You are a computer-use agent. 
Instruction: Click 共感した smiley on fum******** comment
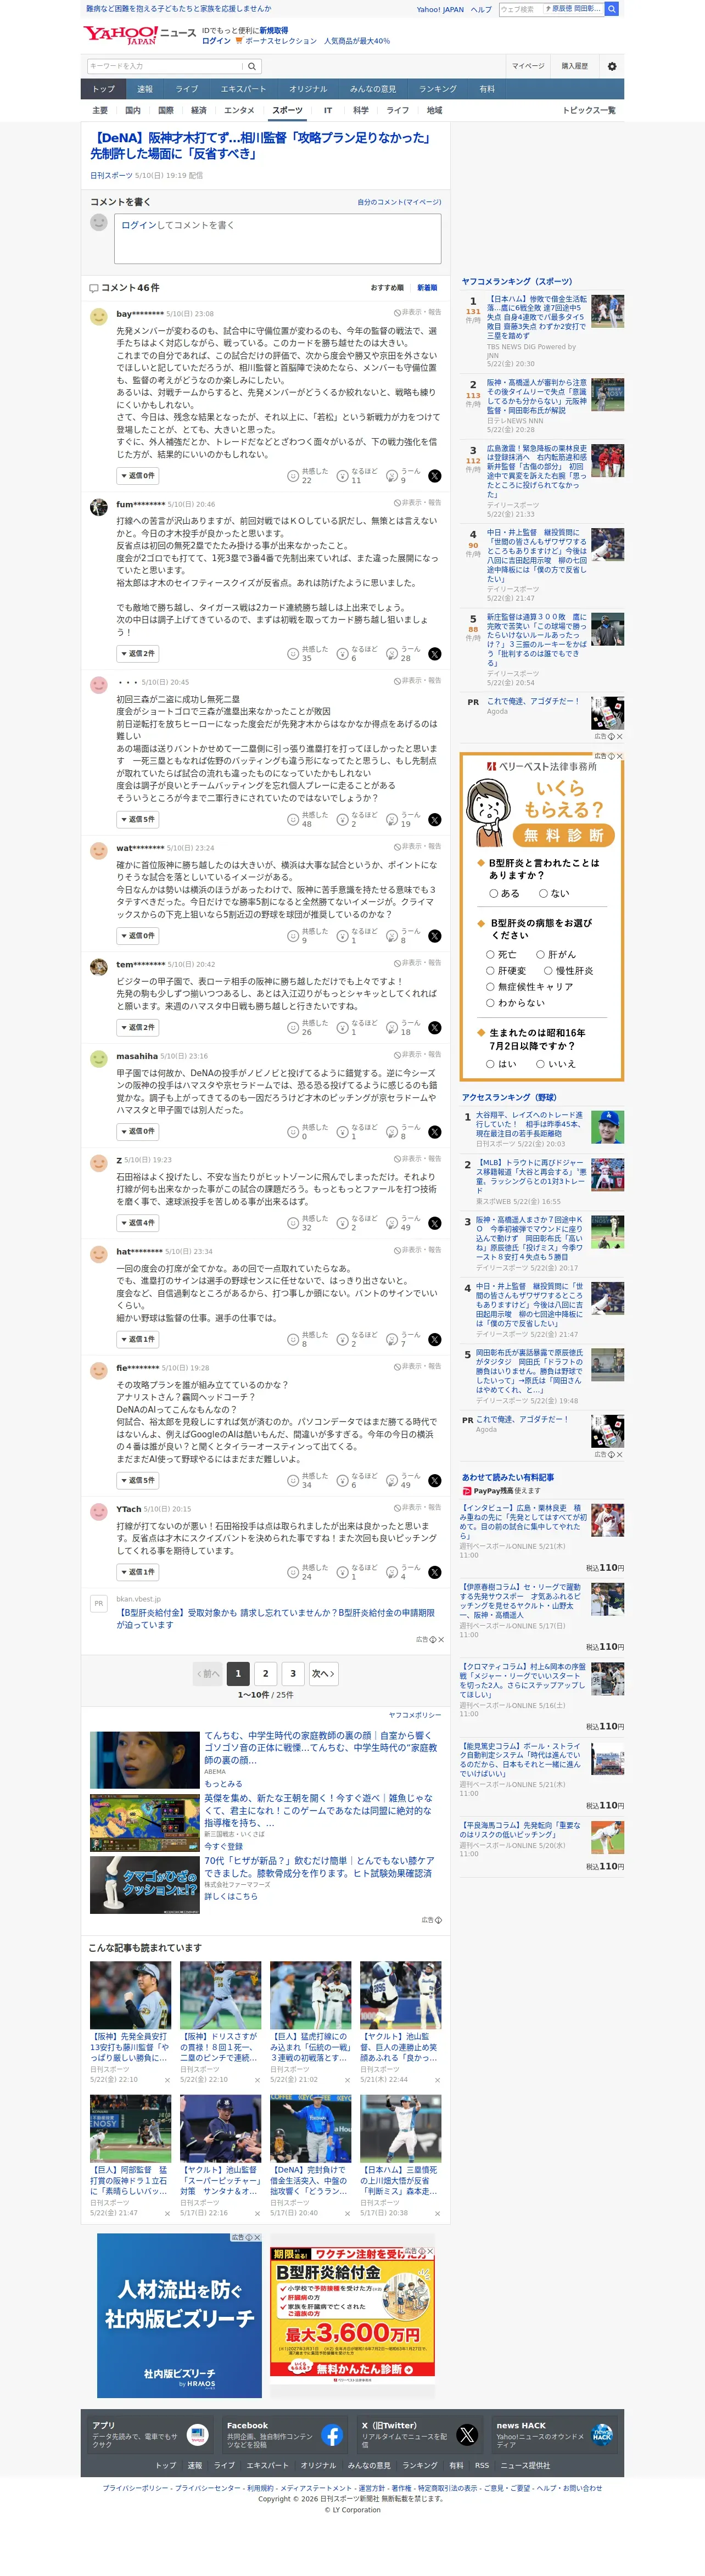pos(293,654)
